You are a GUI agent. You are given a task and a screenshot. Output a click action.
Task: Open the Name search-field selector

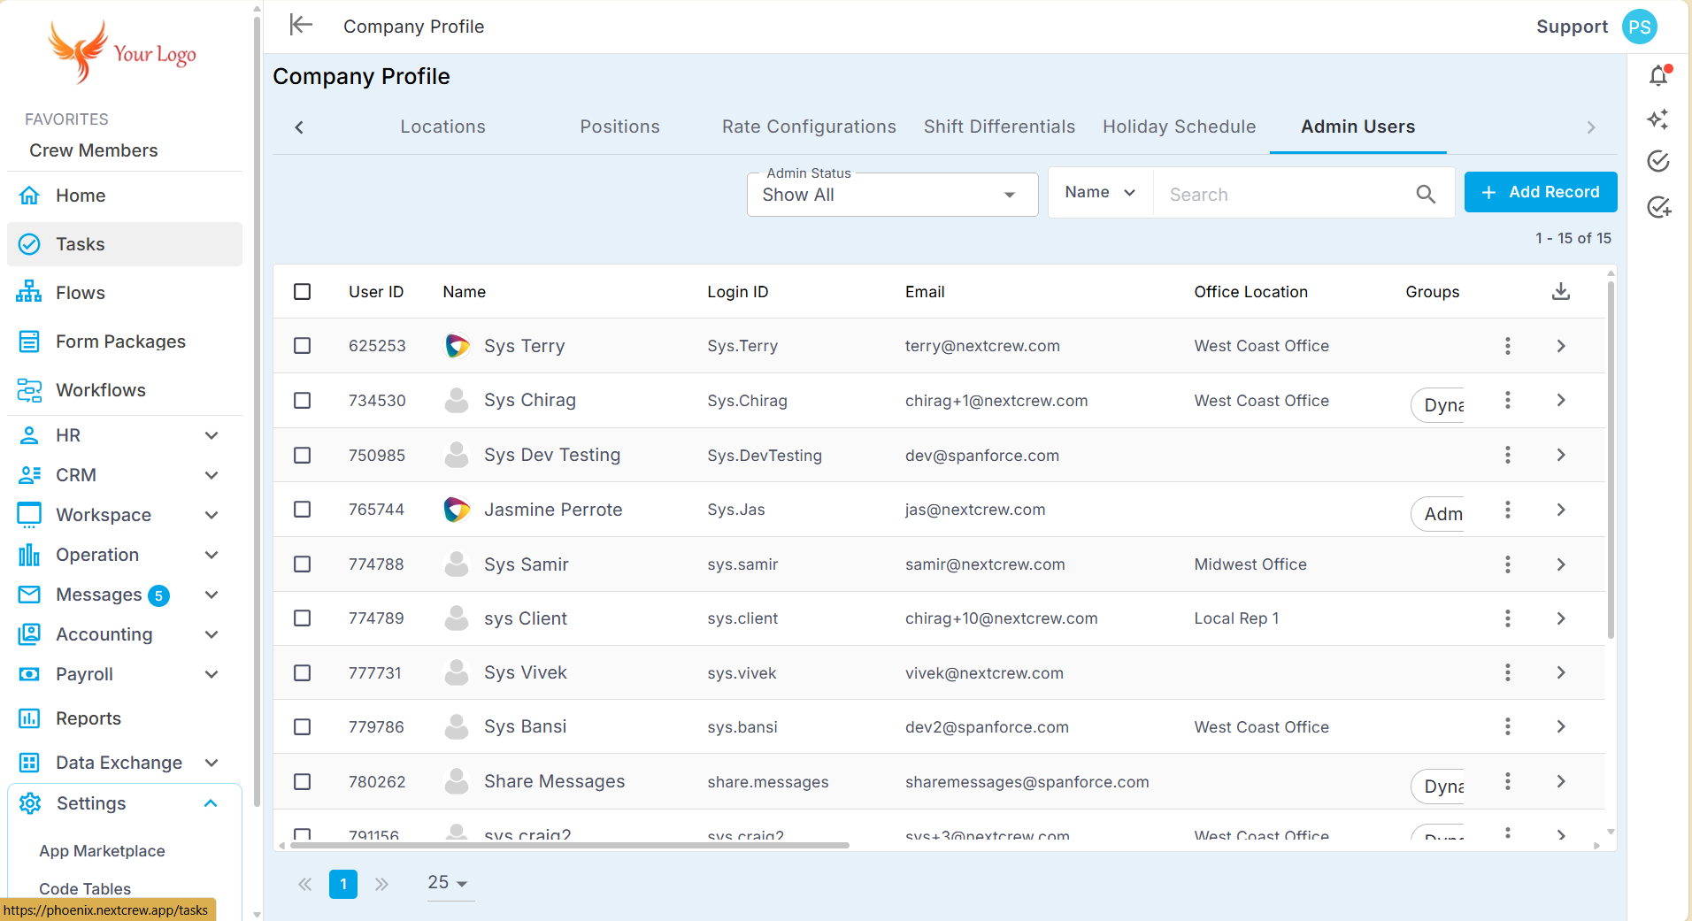(1100, 192)
